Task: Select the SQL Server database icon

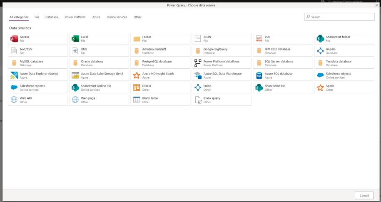Action: (259, 63)
